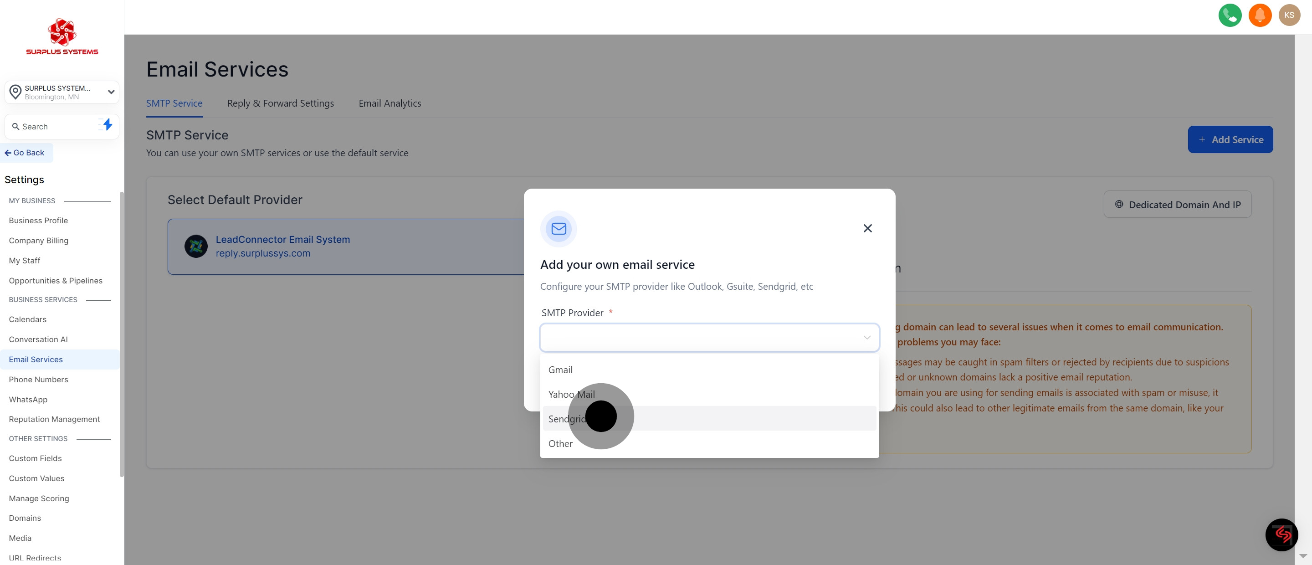Viewport: 1312px width, 565px height.
Task: Open the Email Analytics tab
Action: (389, 103)
